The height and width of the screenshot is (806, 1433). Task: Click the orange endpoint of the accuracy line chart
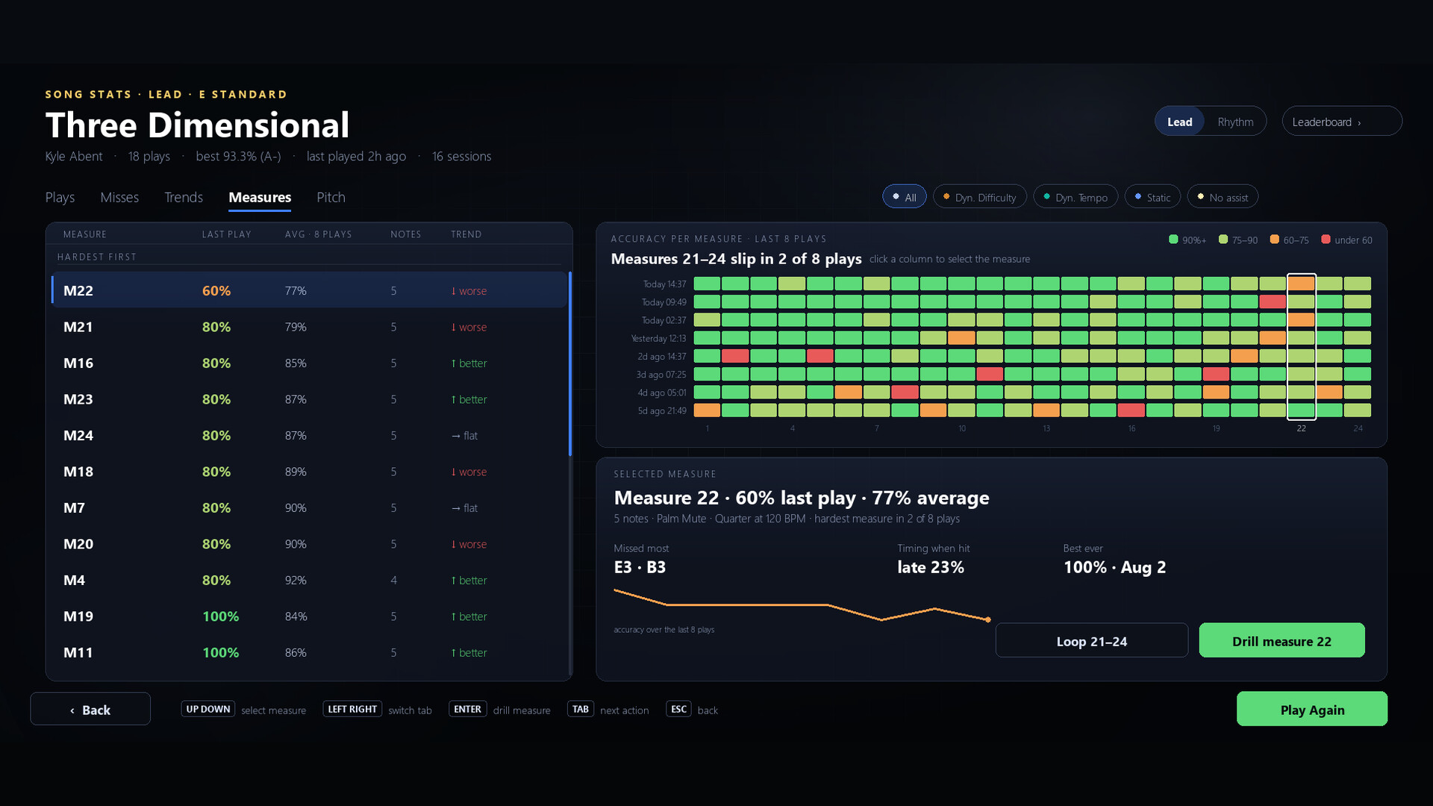coord(988,619)
